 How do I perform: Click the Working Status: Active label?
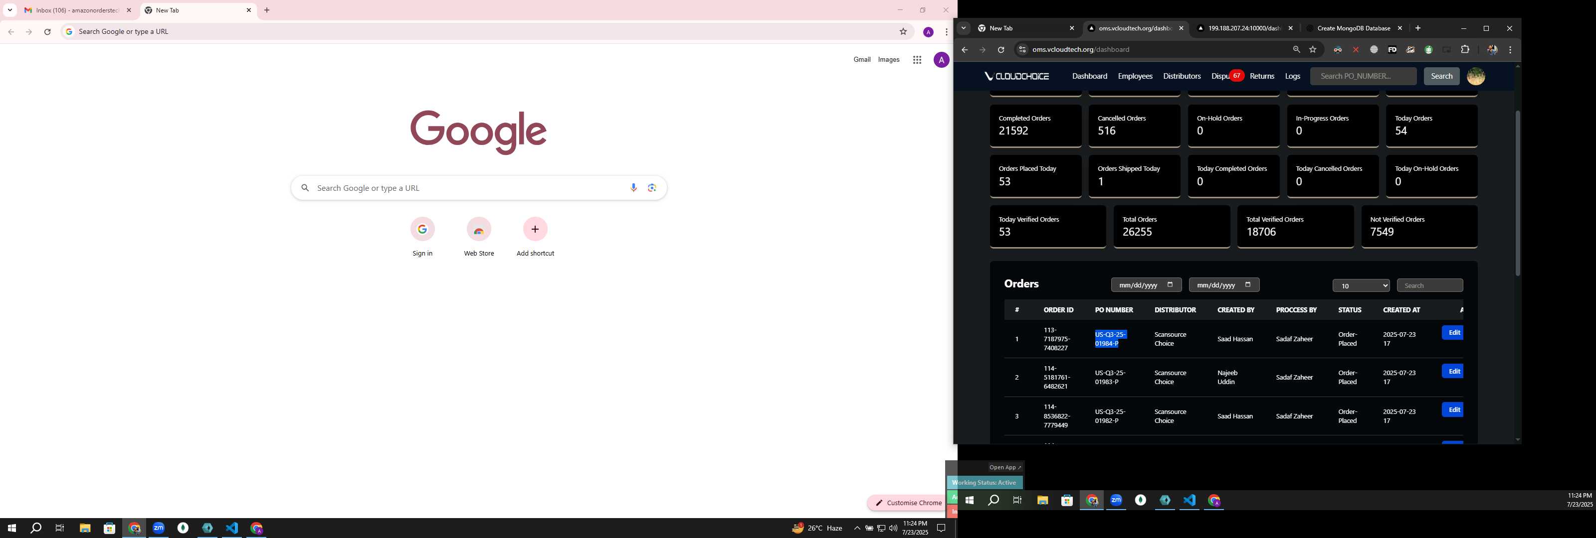point(984,483)
